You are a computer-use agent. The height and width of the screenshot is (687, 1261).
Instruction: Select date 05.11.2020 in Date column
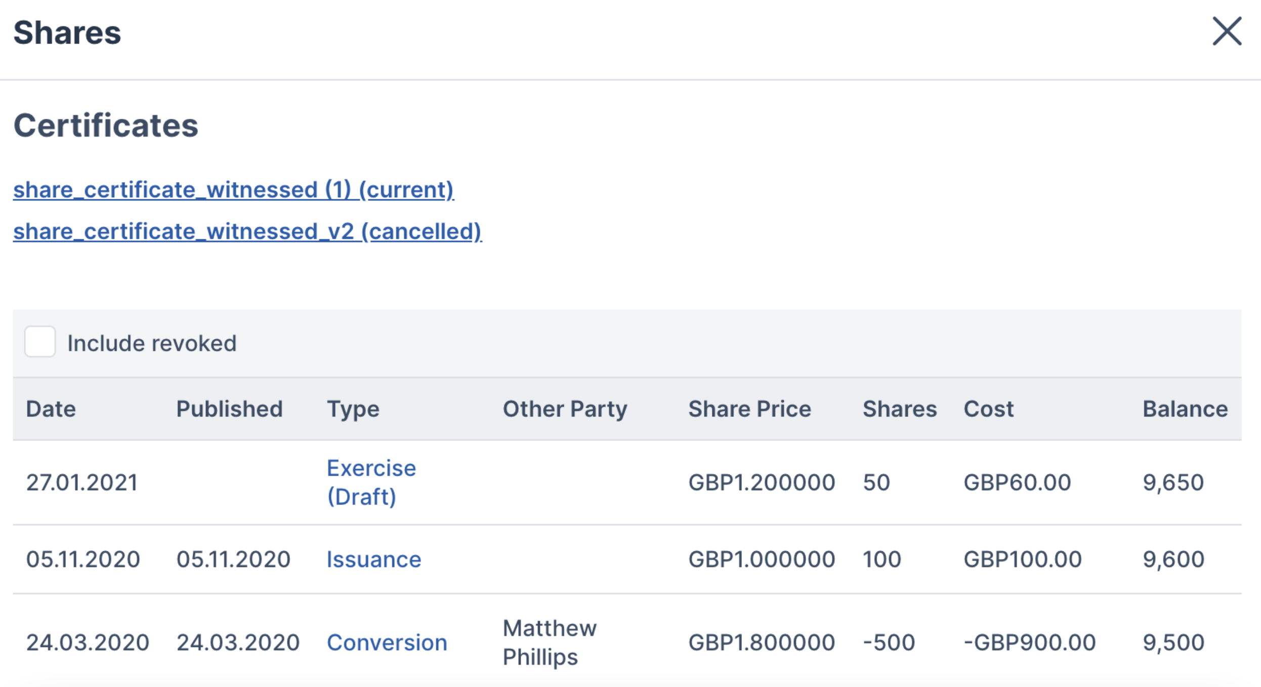coord(83,559)
